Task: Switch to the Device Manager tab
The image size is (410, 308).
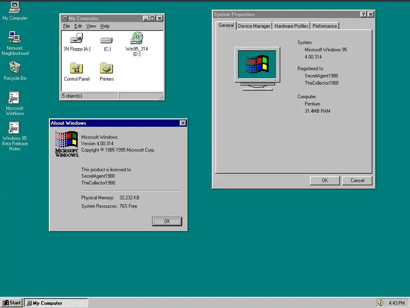Action: 254,26
